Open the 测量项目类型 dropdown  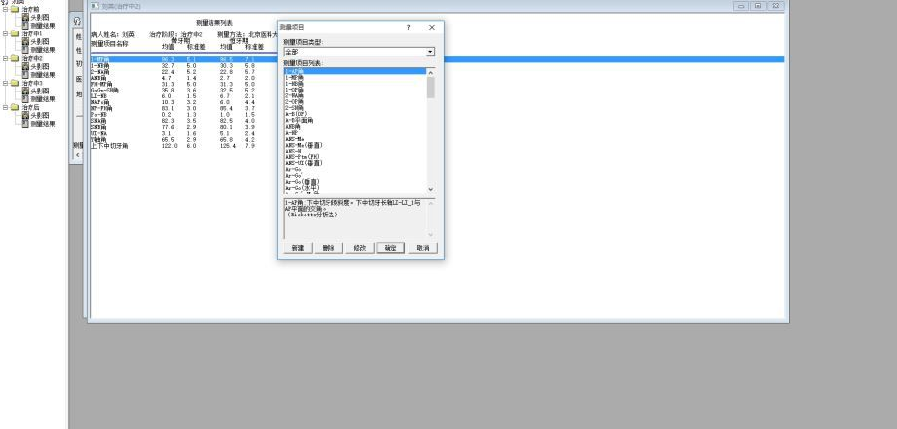point(430,51)
